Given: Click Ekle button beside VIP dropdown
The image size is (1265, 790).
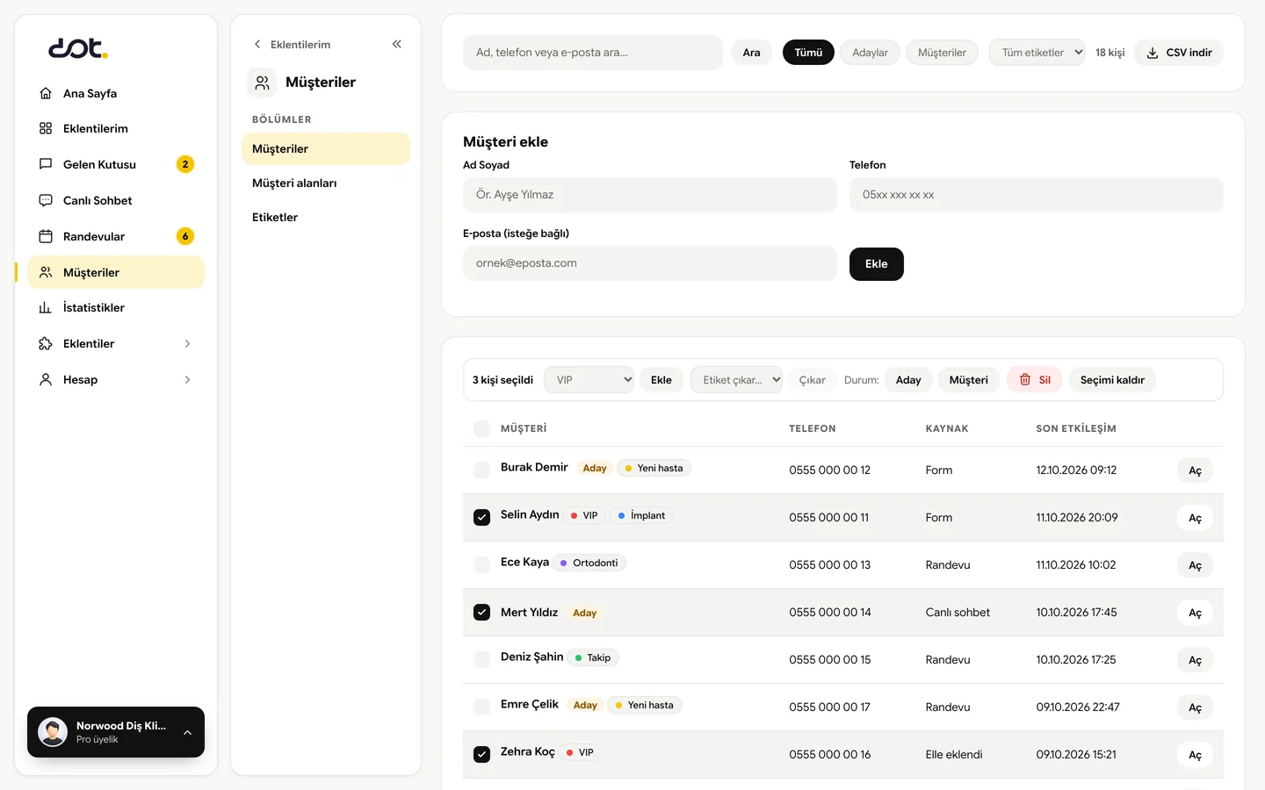Looking at the screenshot, I should click(x=661, y=380).
